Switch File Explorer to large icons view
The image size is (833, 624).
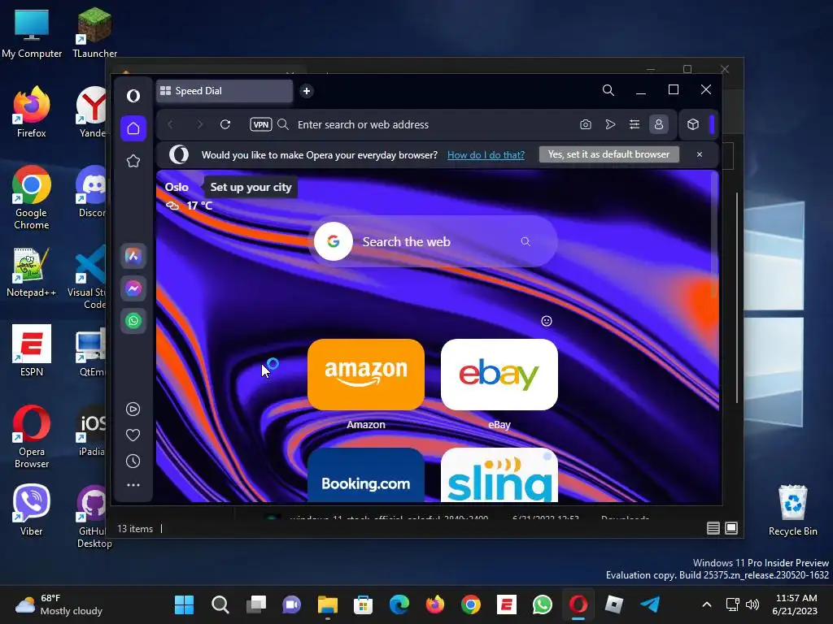point(731,528)
